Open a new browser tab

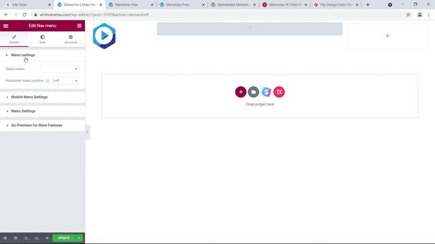click(368, 5)
